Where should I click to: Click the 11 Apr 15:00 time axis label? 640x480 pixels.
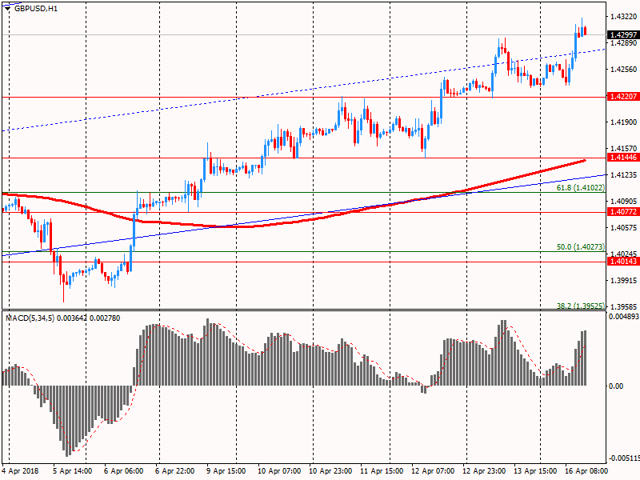[382, 471]
